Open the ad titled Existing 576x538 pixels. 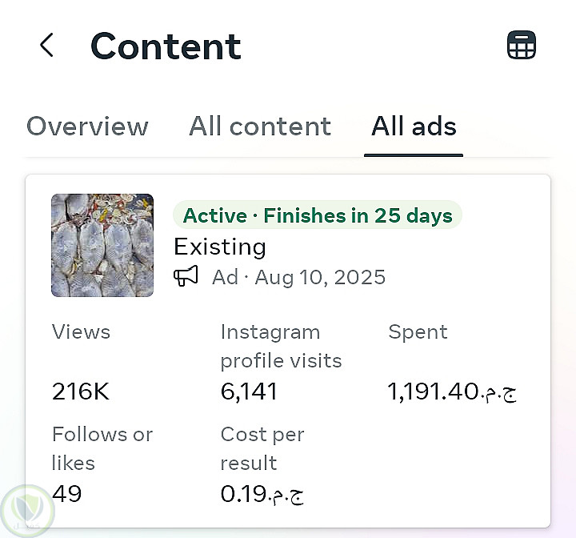[220, 247]
